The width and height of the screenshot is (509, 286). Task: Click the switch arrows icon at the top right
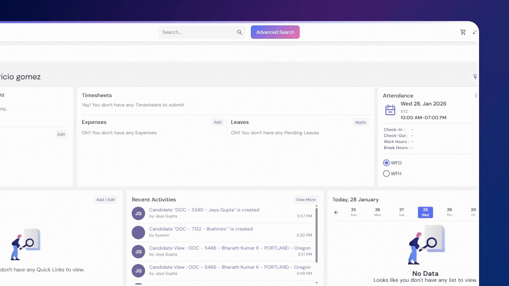pos(475,32)
